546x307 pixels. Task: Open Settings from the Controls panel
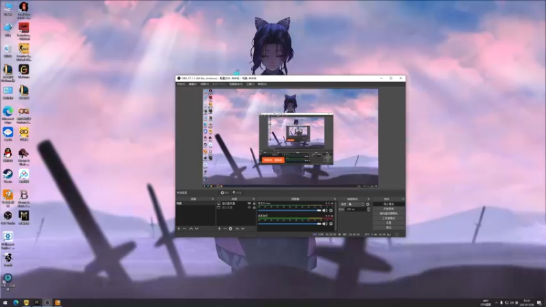(x=388, y=223)
